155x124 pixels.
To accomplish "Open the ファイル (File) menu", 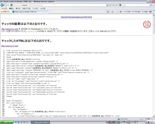I will (x=4, y=8).
